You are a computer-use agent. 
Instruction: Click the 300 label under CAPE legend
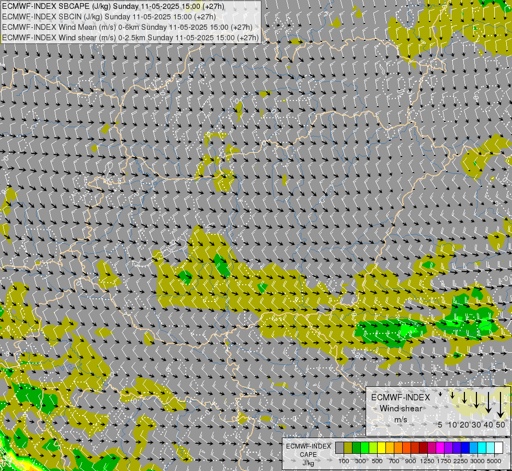pos(360,461)
